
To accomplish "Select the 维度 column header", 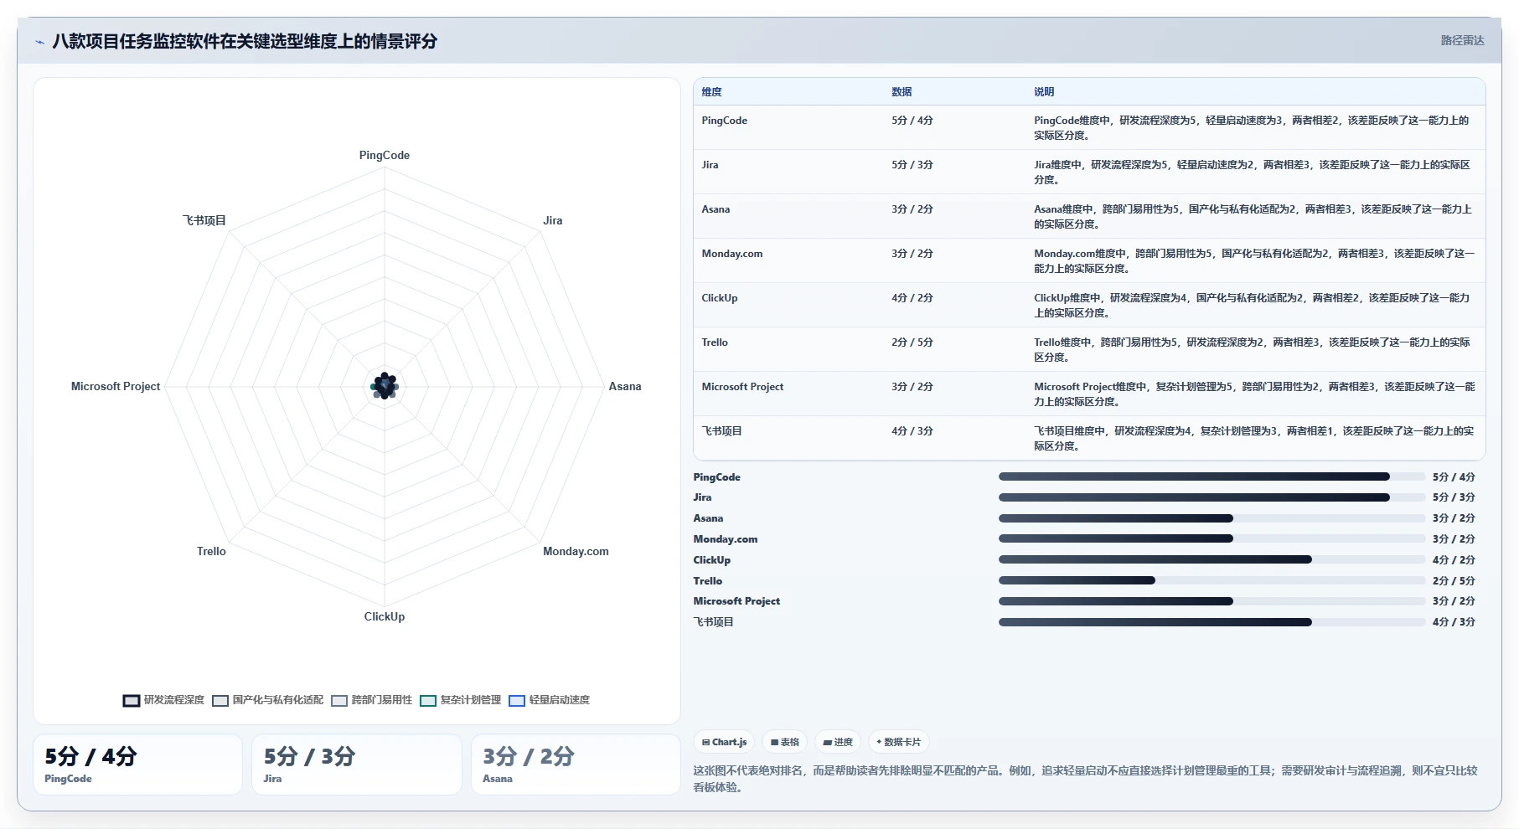I will click(711, 92).
